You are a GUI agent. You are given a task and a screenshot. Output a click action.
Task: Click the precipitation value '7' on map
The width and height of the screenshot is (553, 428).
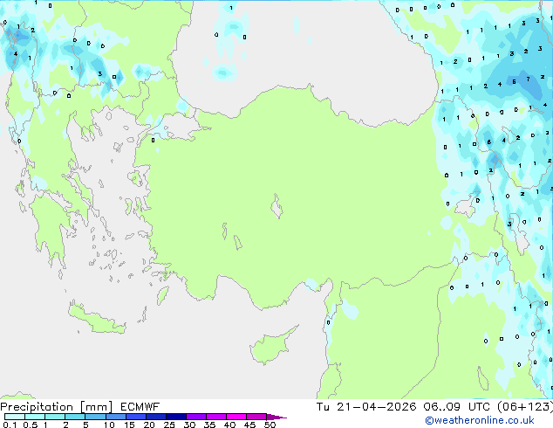pyautogui.click(x=528, y=79)
